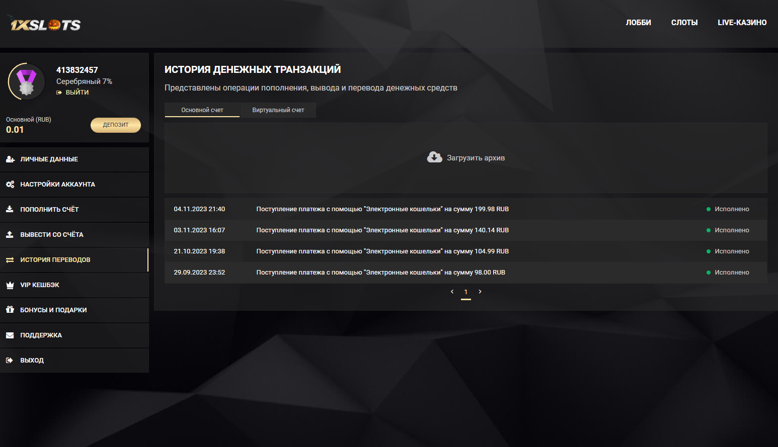Click the Представлены операции пополнения subtitle
Screen dimensions: 778x447
coord(311,88)
